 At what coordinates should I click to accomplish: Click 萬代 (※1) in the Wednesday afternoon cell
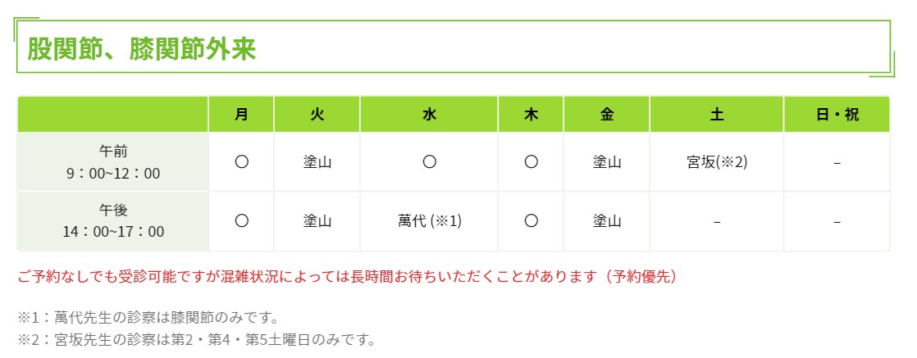[429, 220]
